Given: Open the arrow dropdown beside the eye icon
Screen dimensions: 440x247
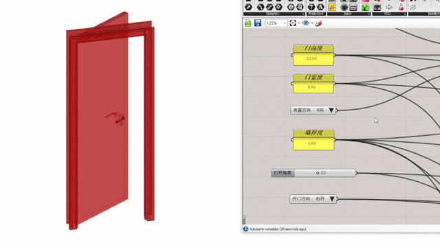Looking at the screenshot, I should click(312, 23).
